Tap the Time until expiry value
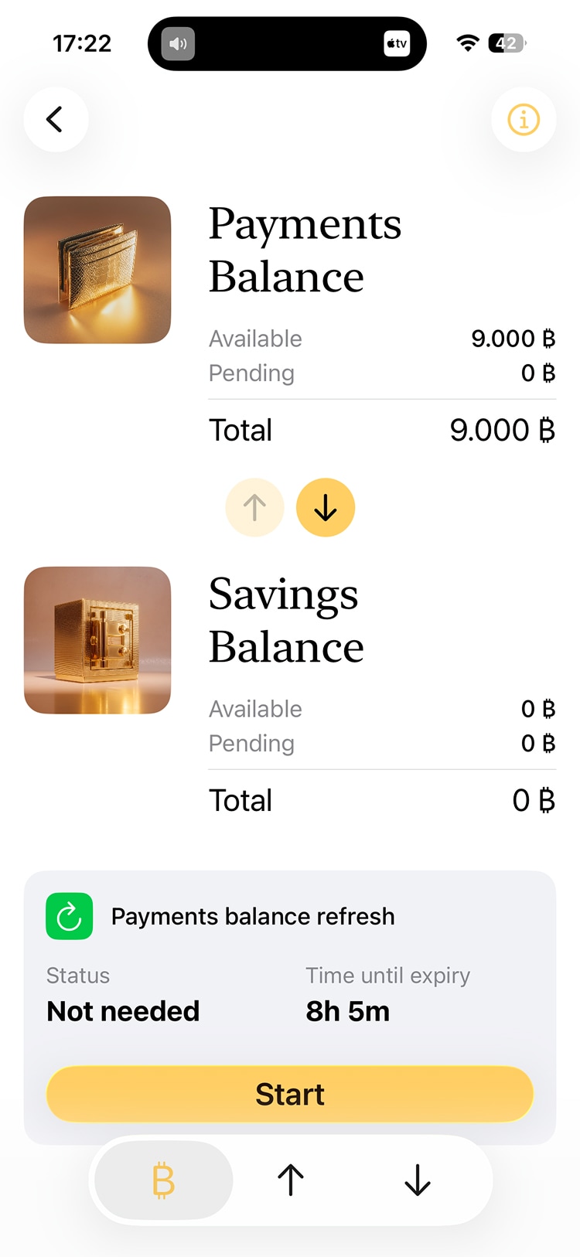 click(348, 1011)
